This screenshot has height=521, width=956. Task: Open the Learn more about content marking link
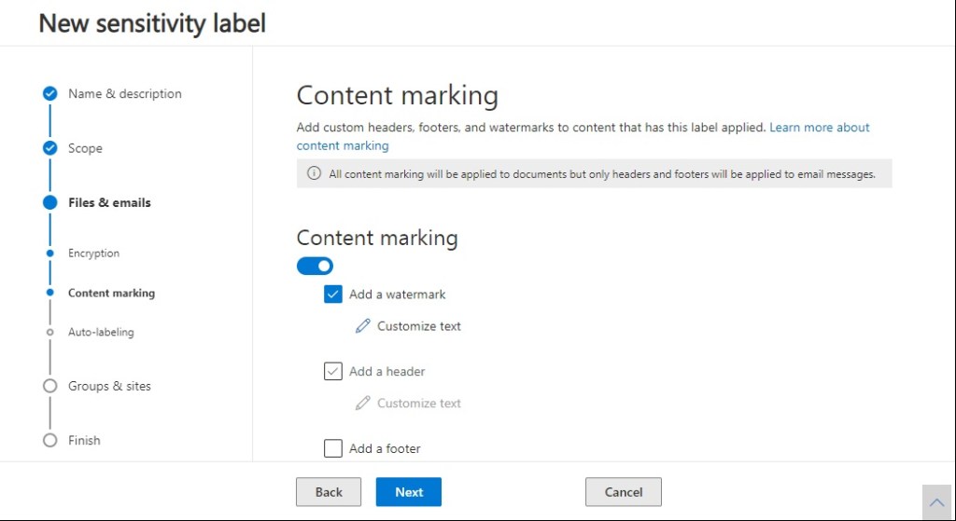pos(819,128)
